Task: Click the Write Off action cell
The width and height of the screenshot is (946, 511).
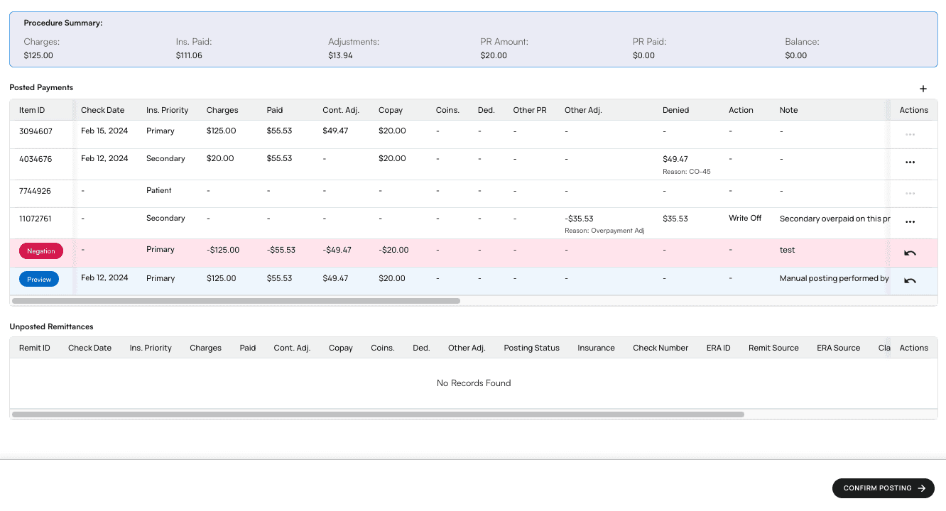Action: (x=745, y=218)
